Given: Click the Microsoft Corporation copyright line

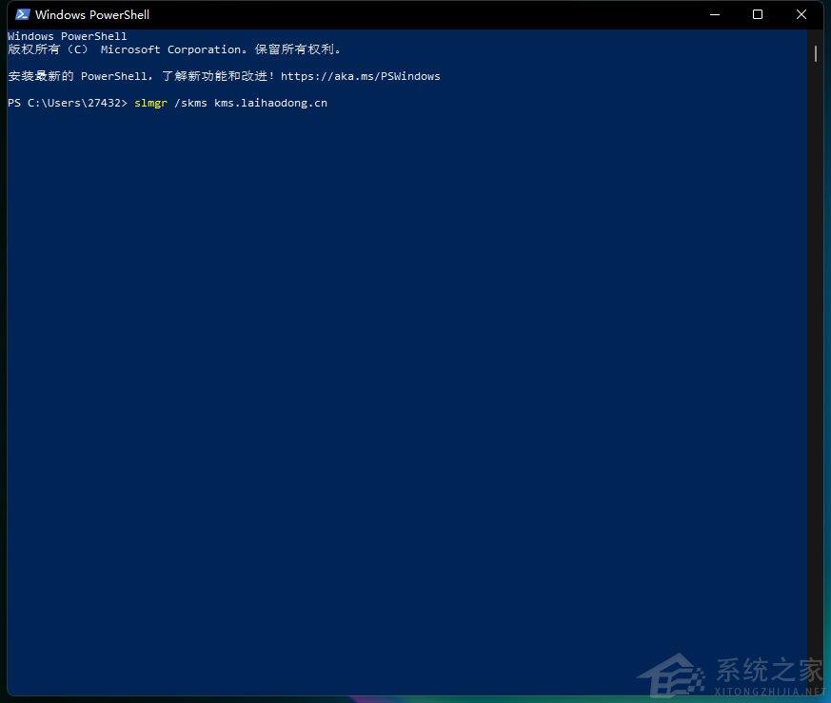Looking at the screenshot, I should point(174,49).
